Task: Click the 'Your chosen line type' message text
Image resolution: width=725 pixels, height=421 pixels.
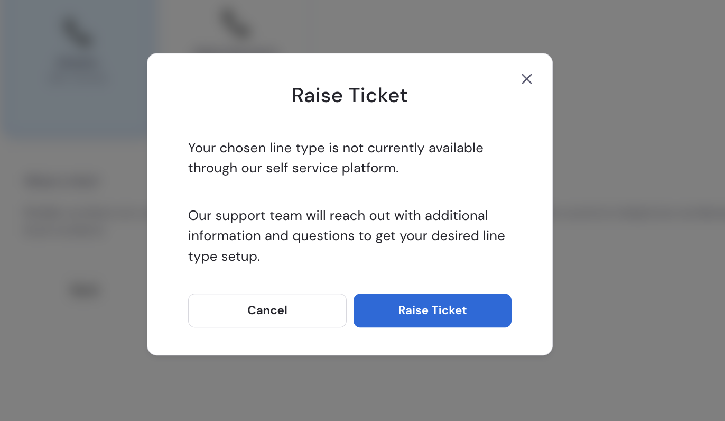Action: point(336,158)
